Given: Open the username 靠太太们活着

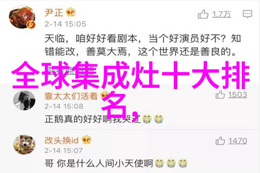Looking at the screenshot, I should coord(71,96).
